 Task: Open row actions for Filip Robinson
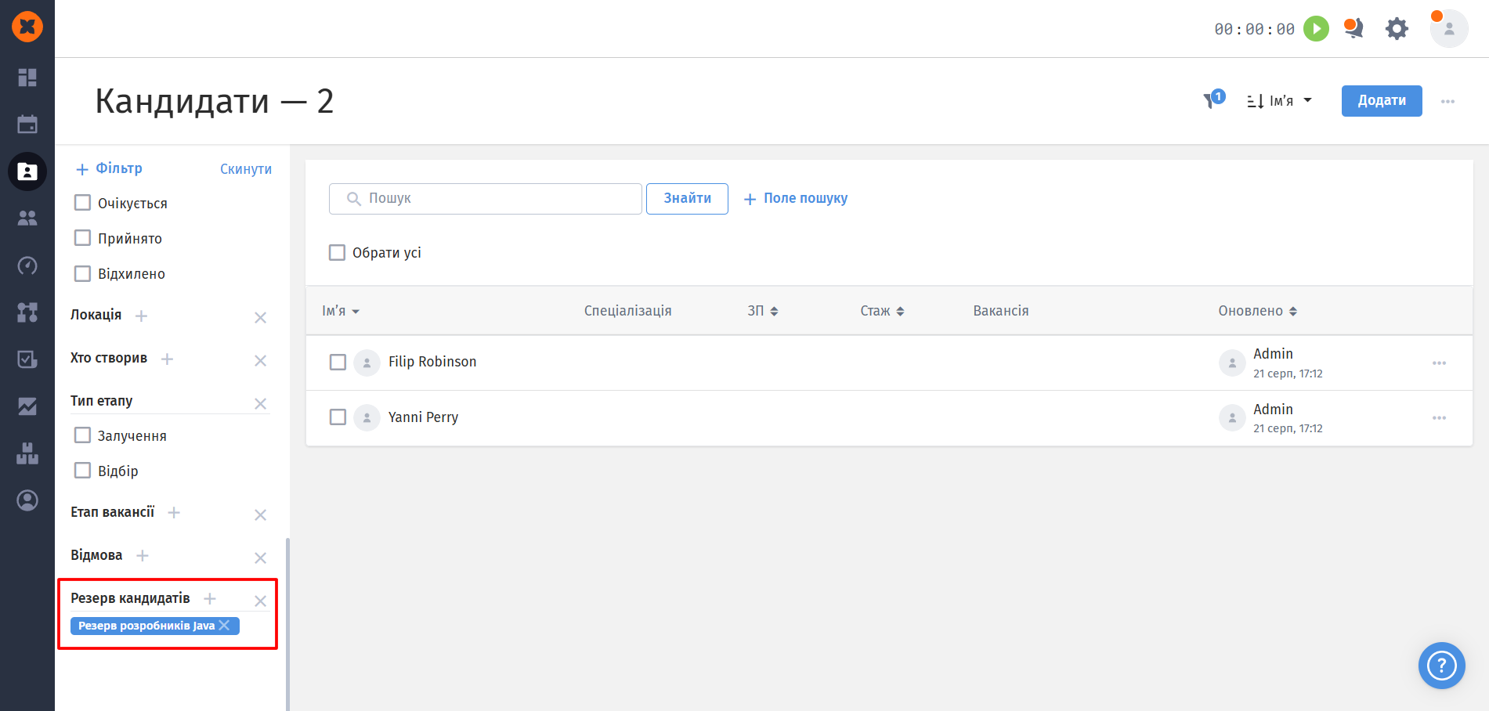(x=1439, y=363)
